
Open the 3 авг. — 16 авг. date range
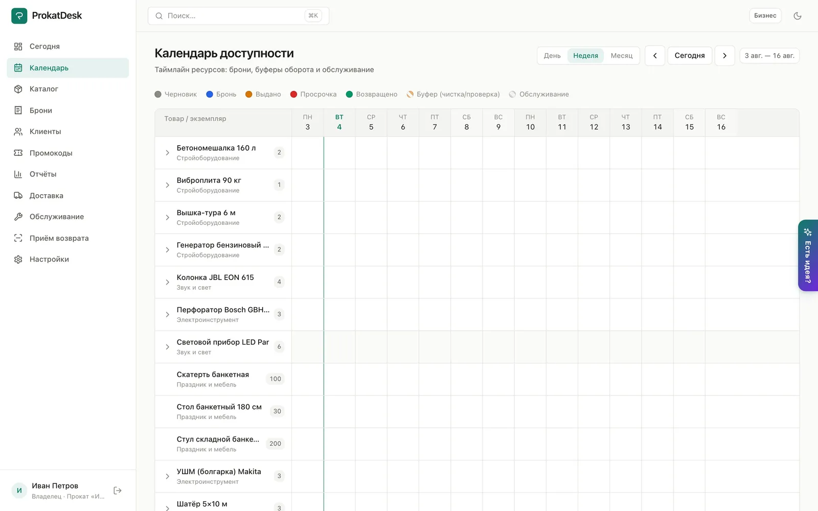coord(769,56)
